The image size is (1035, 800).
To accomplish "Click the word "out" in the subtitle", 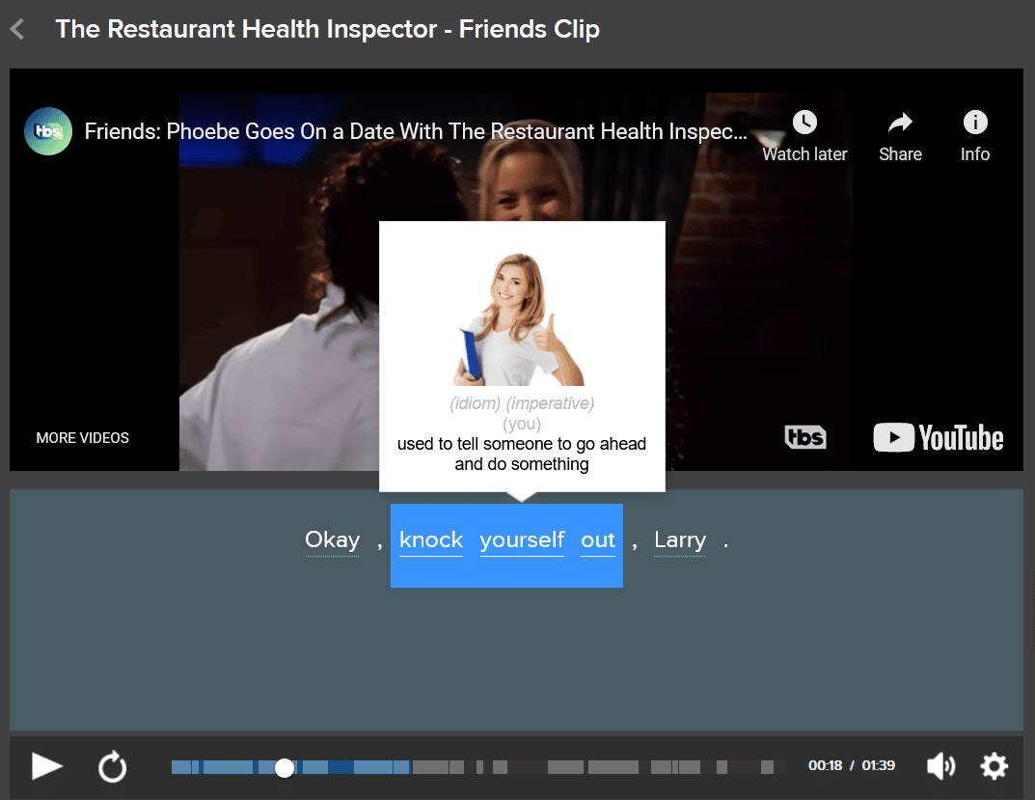I will 598,540.
